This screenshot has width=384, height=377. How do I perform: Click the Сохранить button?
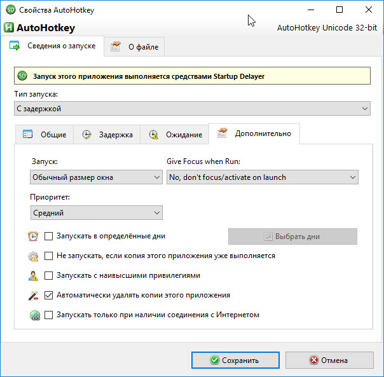[x=235, y=360]
